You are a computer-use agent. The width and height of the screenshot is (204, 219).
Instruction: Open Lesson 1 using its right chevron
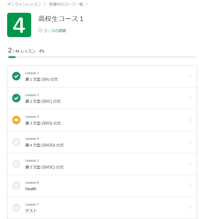coord(190,76)
